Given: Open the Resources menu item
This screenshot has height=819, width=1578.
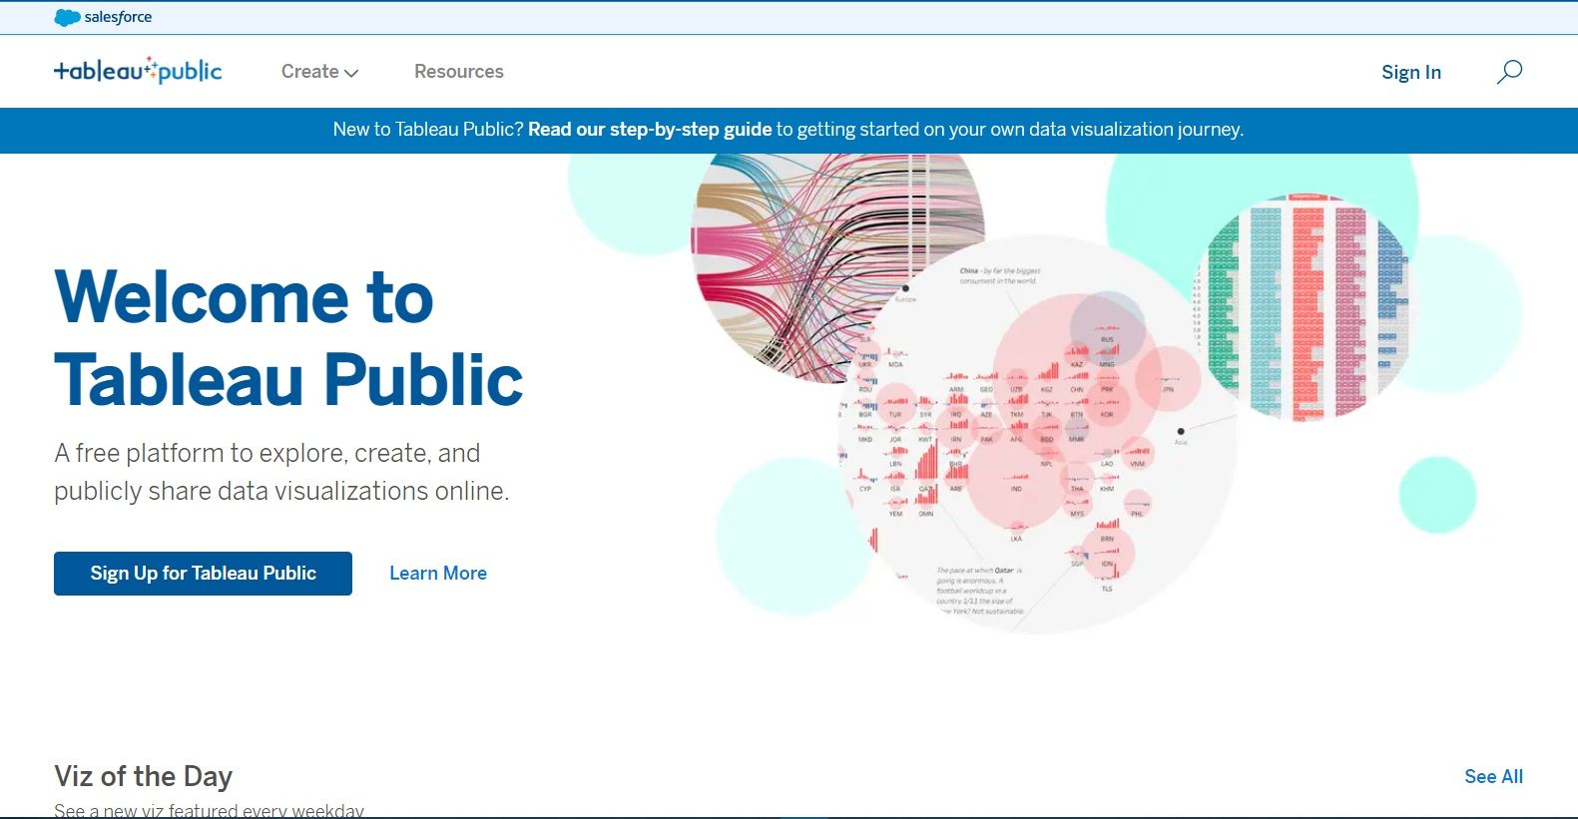Looking at the screenshot, I should click(x=459, y=72).
